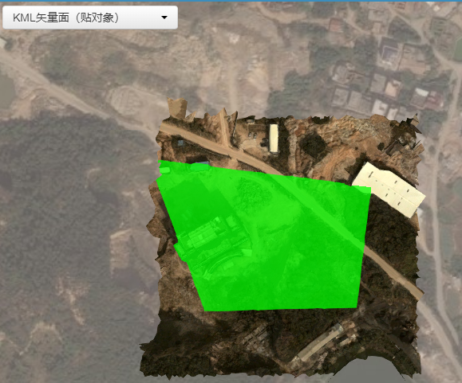
Task: Click the small white-roofed building near top
Action: 274,138
